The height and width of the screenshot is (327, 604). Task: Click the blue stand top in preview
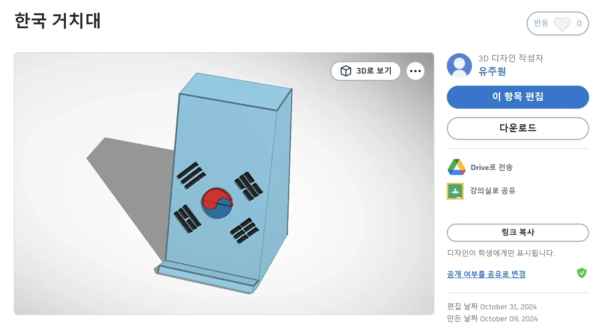click(236, 91)
